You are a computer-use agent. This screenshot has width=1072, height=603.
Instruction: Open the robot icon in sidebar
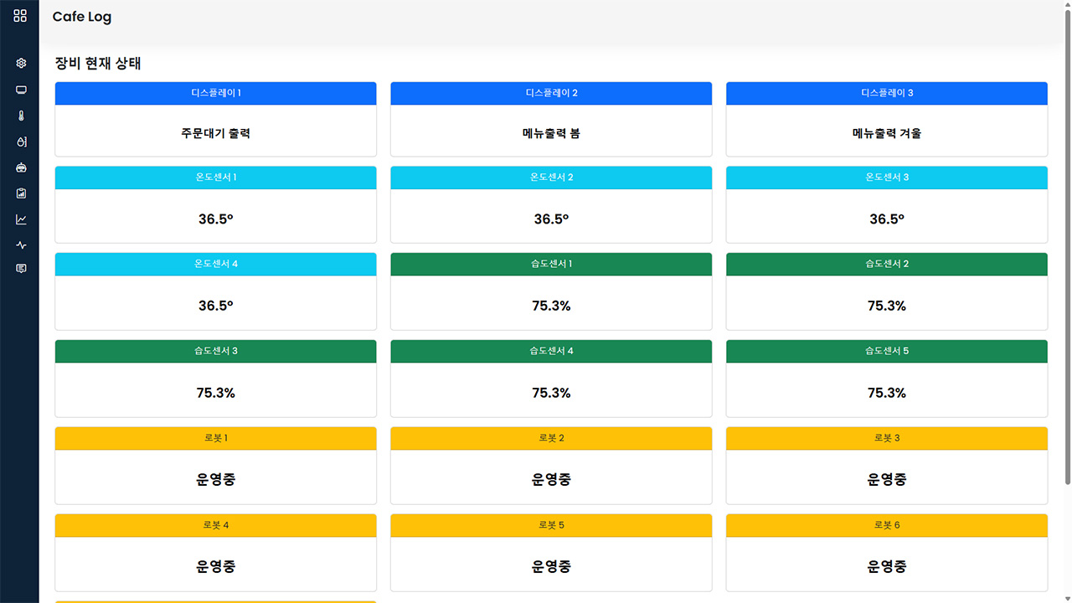pyautogui.click(x=21, y=167)
